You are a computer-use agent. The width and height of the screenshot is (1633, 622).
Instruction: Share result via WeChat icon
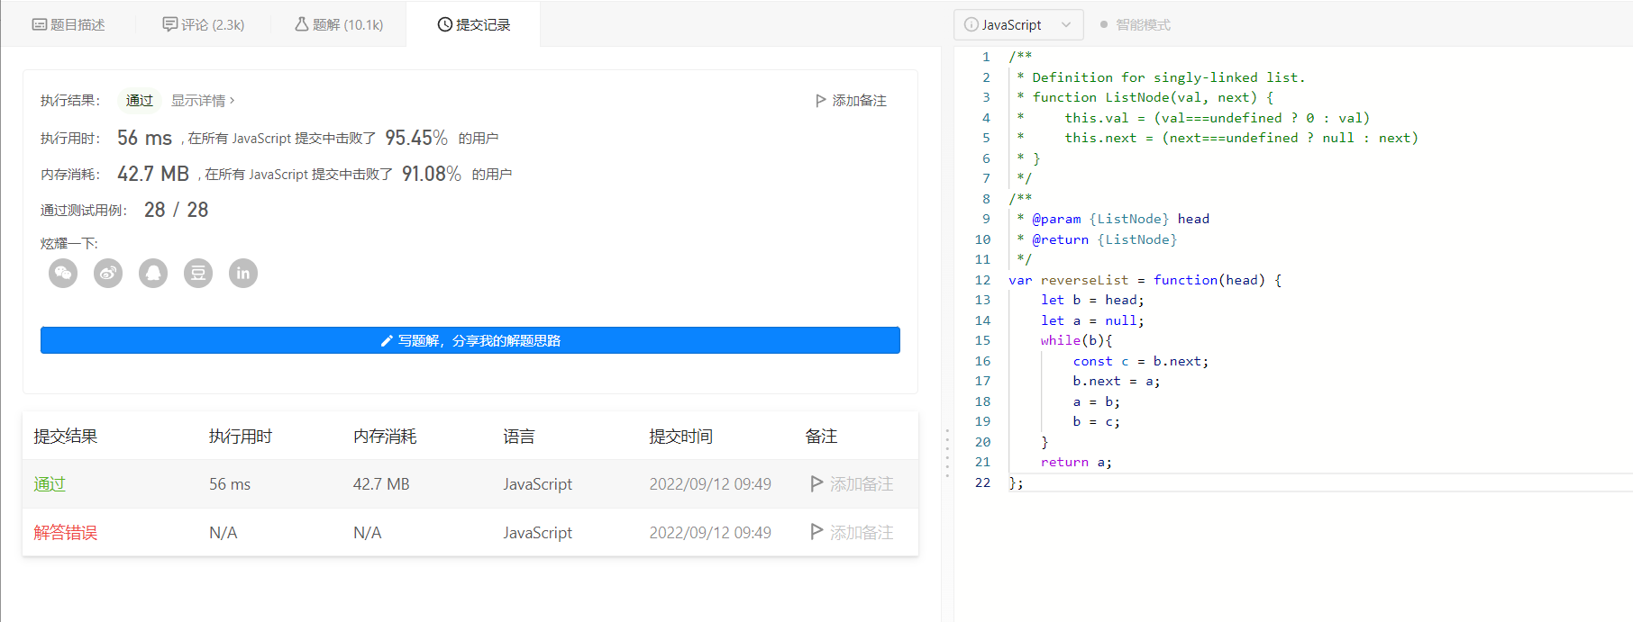[63, 273]
